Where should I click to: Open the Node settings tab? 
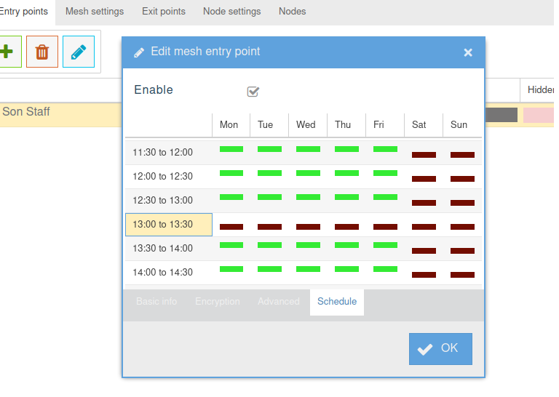pyautogui.click(x=231, y=12)
